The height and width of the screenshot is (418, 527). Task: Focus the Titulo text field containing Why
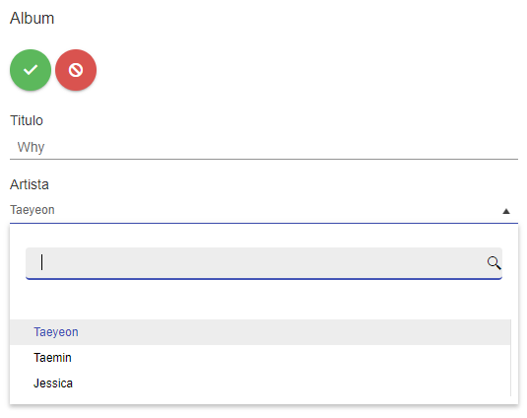point(264,147)
